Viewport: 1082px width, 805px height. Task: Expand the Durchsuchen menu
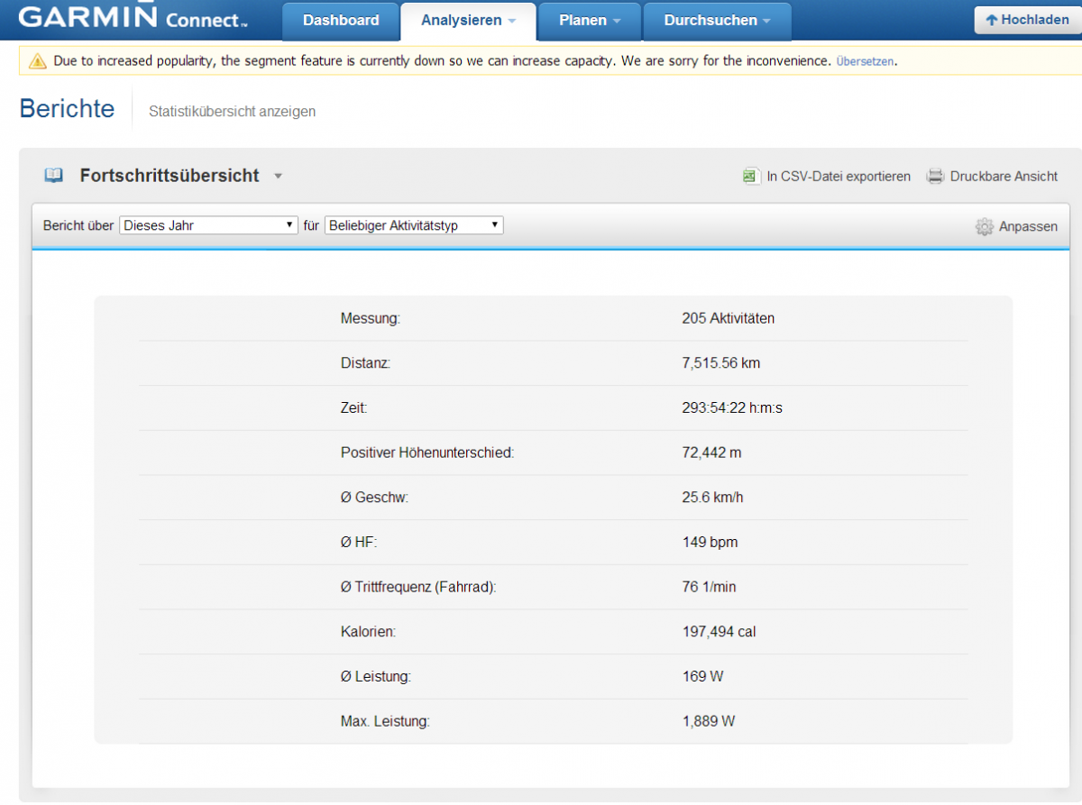[x=717, y=21]
